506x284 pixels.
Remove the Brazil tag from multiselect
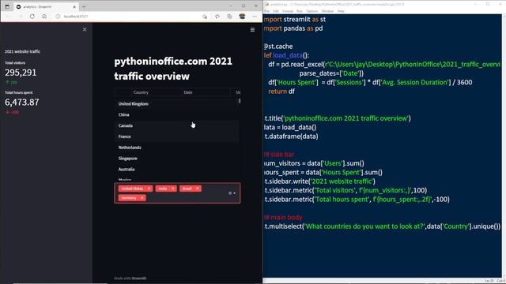pos(198,189)
